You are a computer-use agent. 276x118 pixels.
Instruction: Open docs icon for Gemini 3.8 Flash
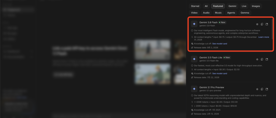267,24
